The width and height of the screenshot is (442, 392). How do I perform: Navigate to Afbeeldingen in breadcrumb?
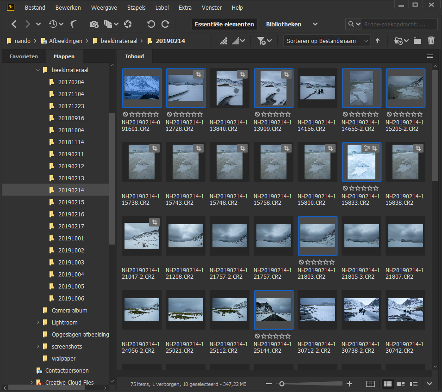point(65,41)
